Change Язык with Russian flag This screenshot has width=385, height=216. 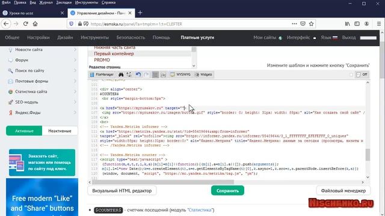point(329,37)
